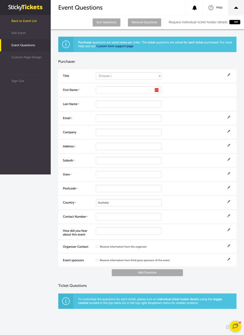Viewport: 244px width, 335px height.
Task: Click the 'Event sponsors' row label
Action: coord(73,260)
